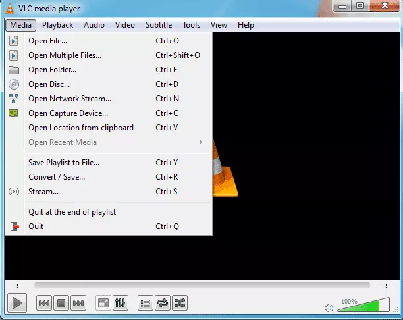Toggle the playlist view button
Screen dimensions: 403x320
click(x=146, y=303)
